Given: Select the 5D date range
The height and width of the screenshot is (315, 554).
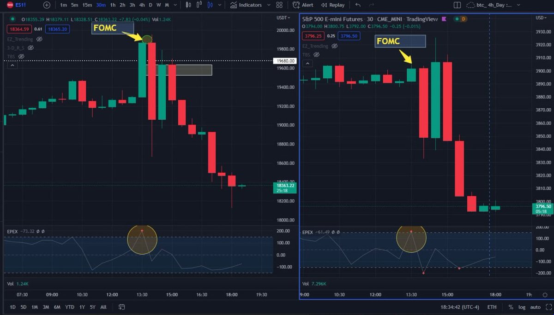Looking at the screenshot, I should (x=23, y=307).
